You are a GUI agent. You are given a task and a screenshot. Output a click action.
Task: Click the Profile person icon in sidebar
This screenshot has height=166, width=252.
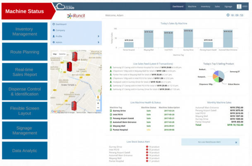click(x=54, y=36)
